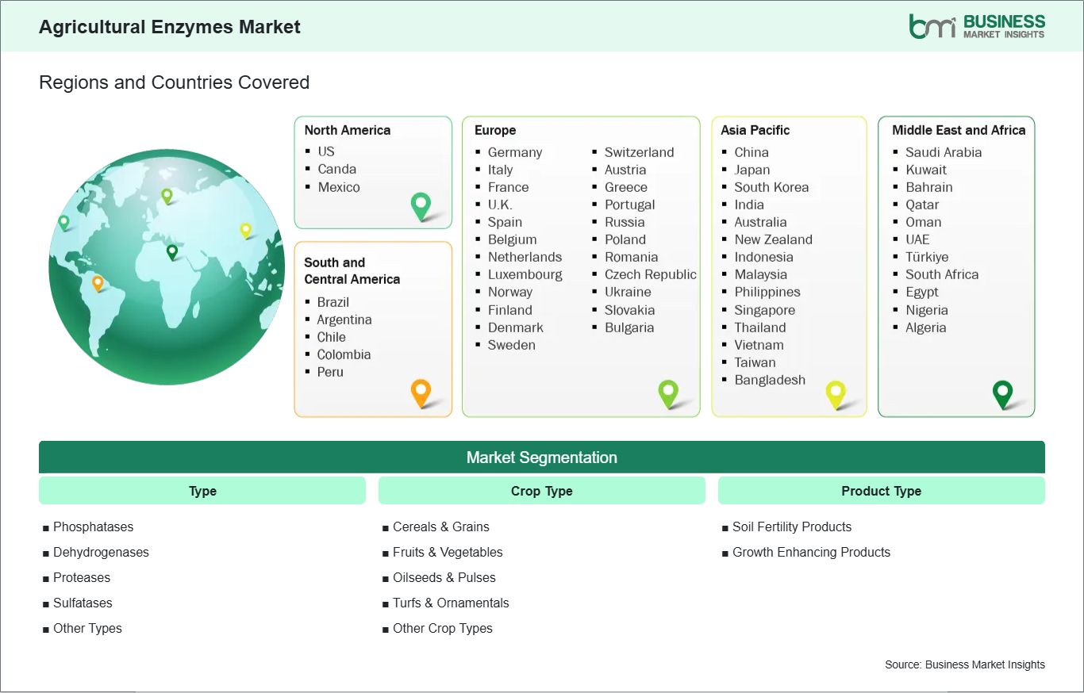Select the Cereals & Grains bullet item
This screenshot has height=693, width=1084.
[x=440, y=526]
